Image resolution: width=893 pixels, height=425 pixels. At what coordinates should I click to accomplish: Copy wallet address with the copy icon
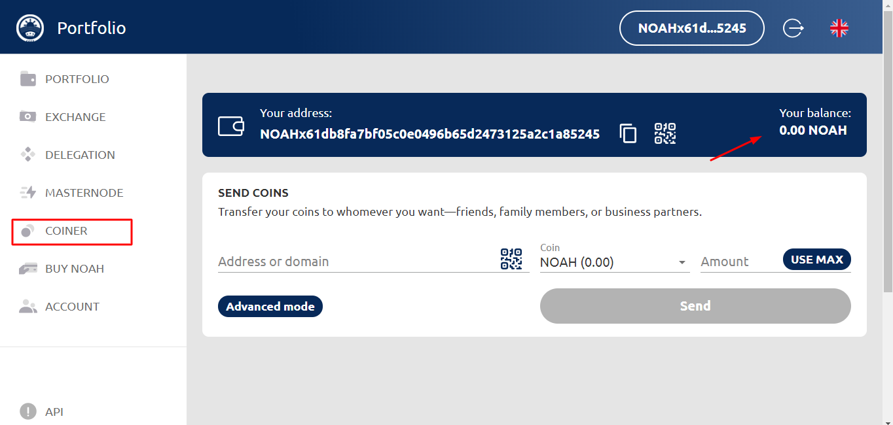(x=628, y=133)
